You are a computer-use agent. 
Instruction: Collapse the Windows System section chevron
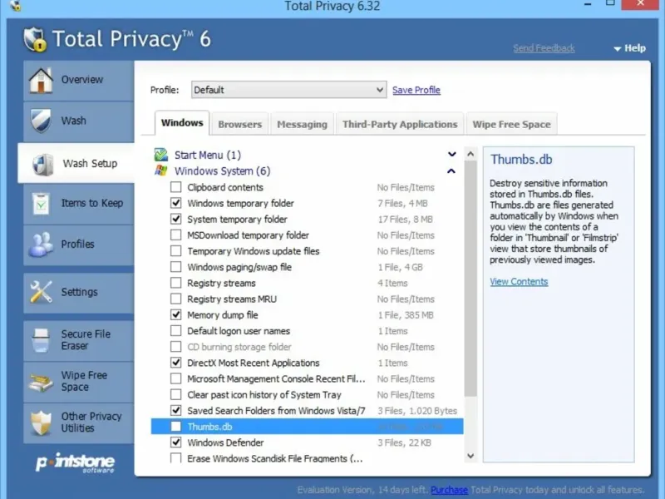451,171
